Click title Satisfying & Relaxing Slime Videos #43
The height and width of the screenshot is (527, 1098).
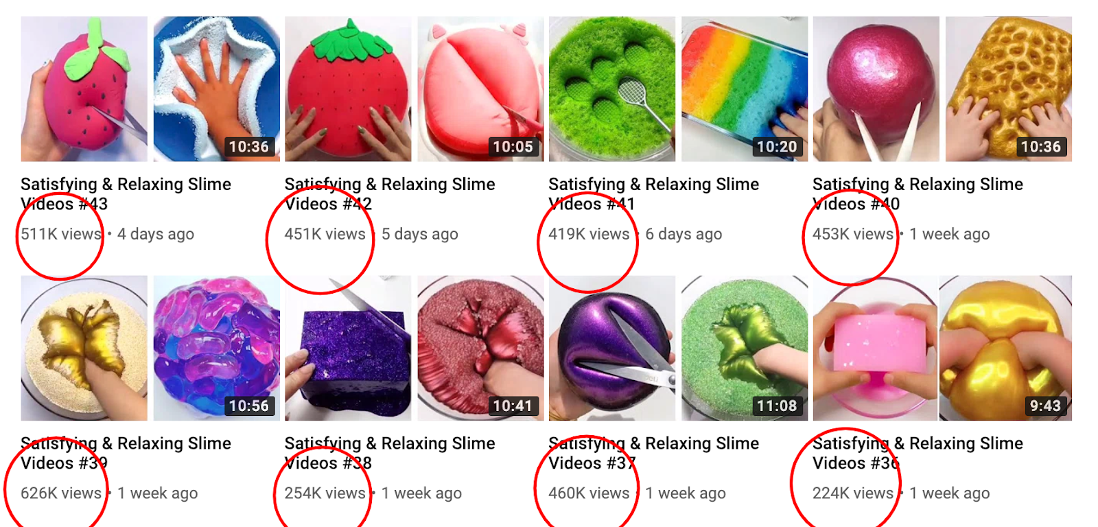[126, 194]
